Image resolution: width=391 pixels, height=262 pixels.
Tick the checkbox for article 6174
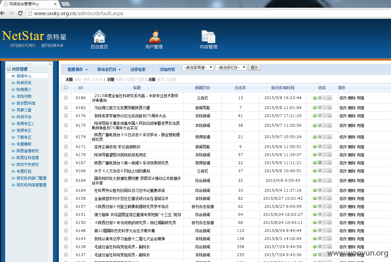click(66, 137)
